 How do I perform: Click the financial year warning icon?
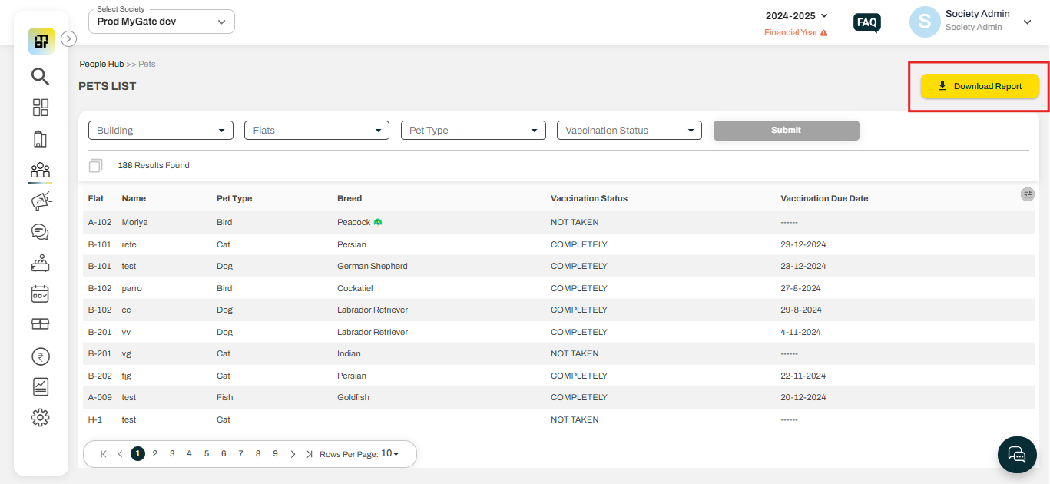[x=824, y=33]
